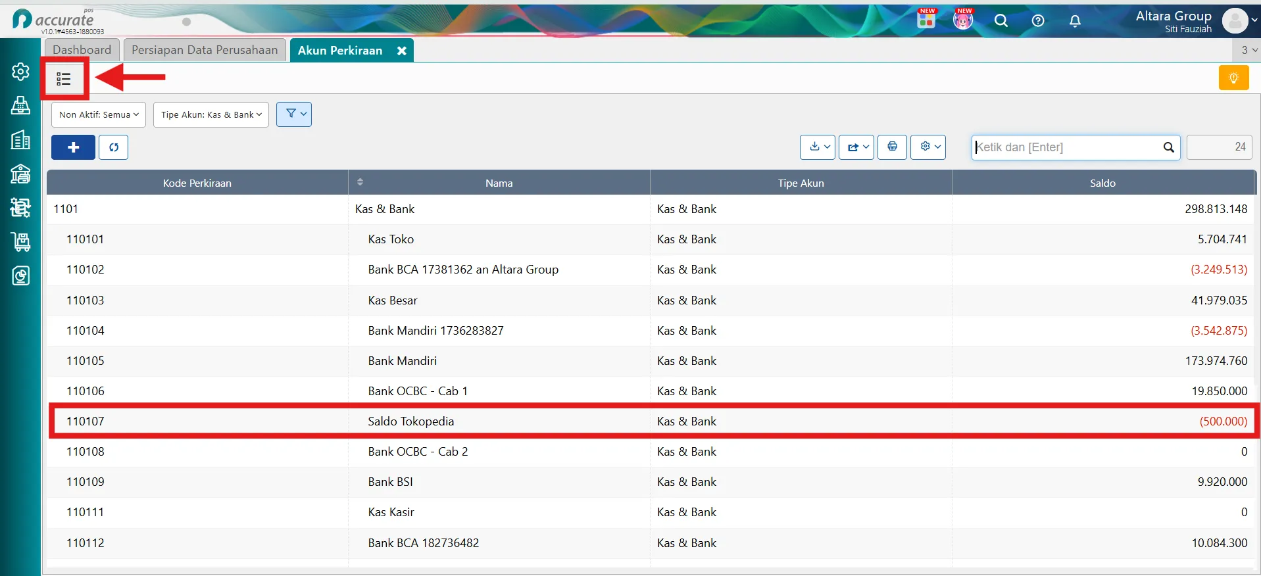The width and height of the screenshot is (1261, 576).
Task: Select Bank Mandiri 1736283827 account
Action: (650, 331)
